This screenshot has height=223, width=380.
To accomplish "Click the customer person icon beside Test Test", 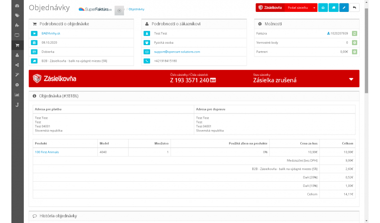I will point(147,33).
